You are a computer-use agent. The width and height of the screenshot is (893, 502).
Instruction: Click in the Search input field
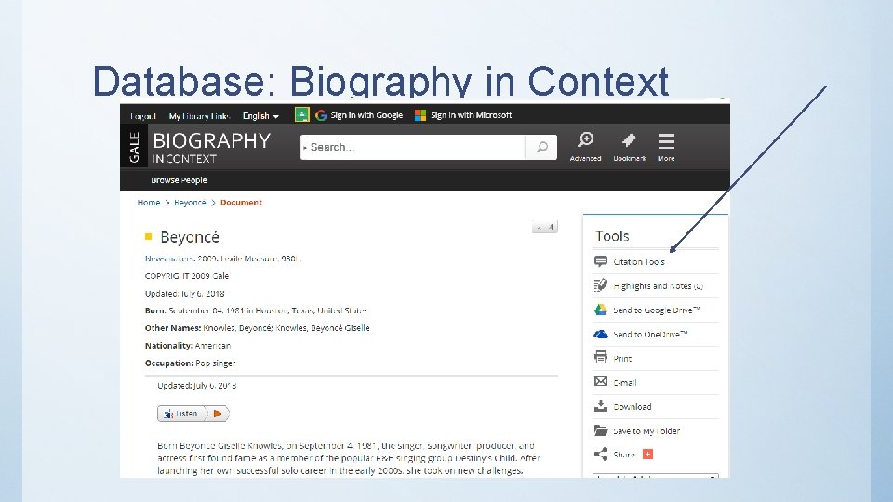pos(413,147)
